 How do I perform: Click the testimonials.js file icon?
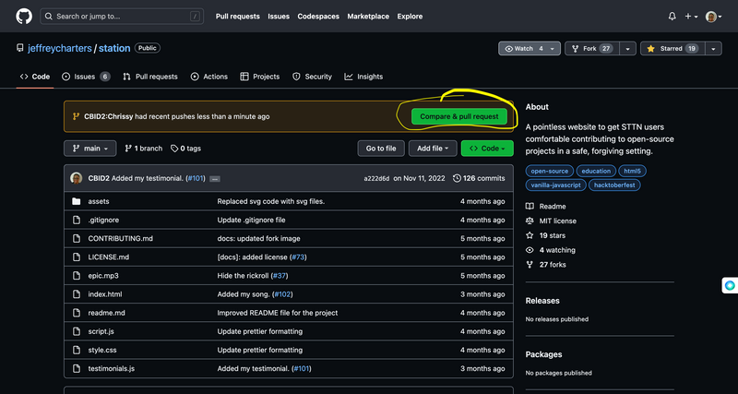click(x=77, y=368)
